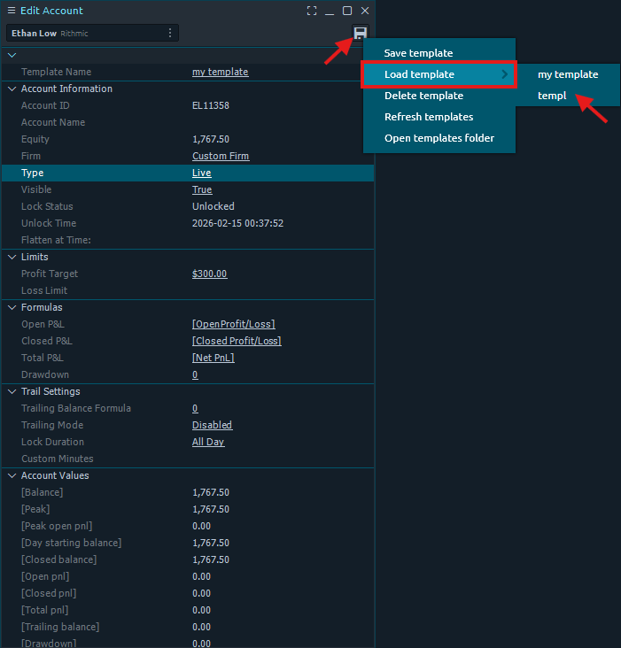Viewport: 621px width, 648px height.
Task: Collapse the Limits section
Action: pyautogui.click(x=12, y=257)
